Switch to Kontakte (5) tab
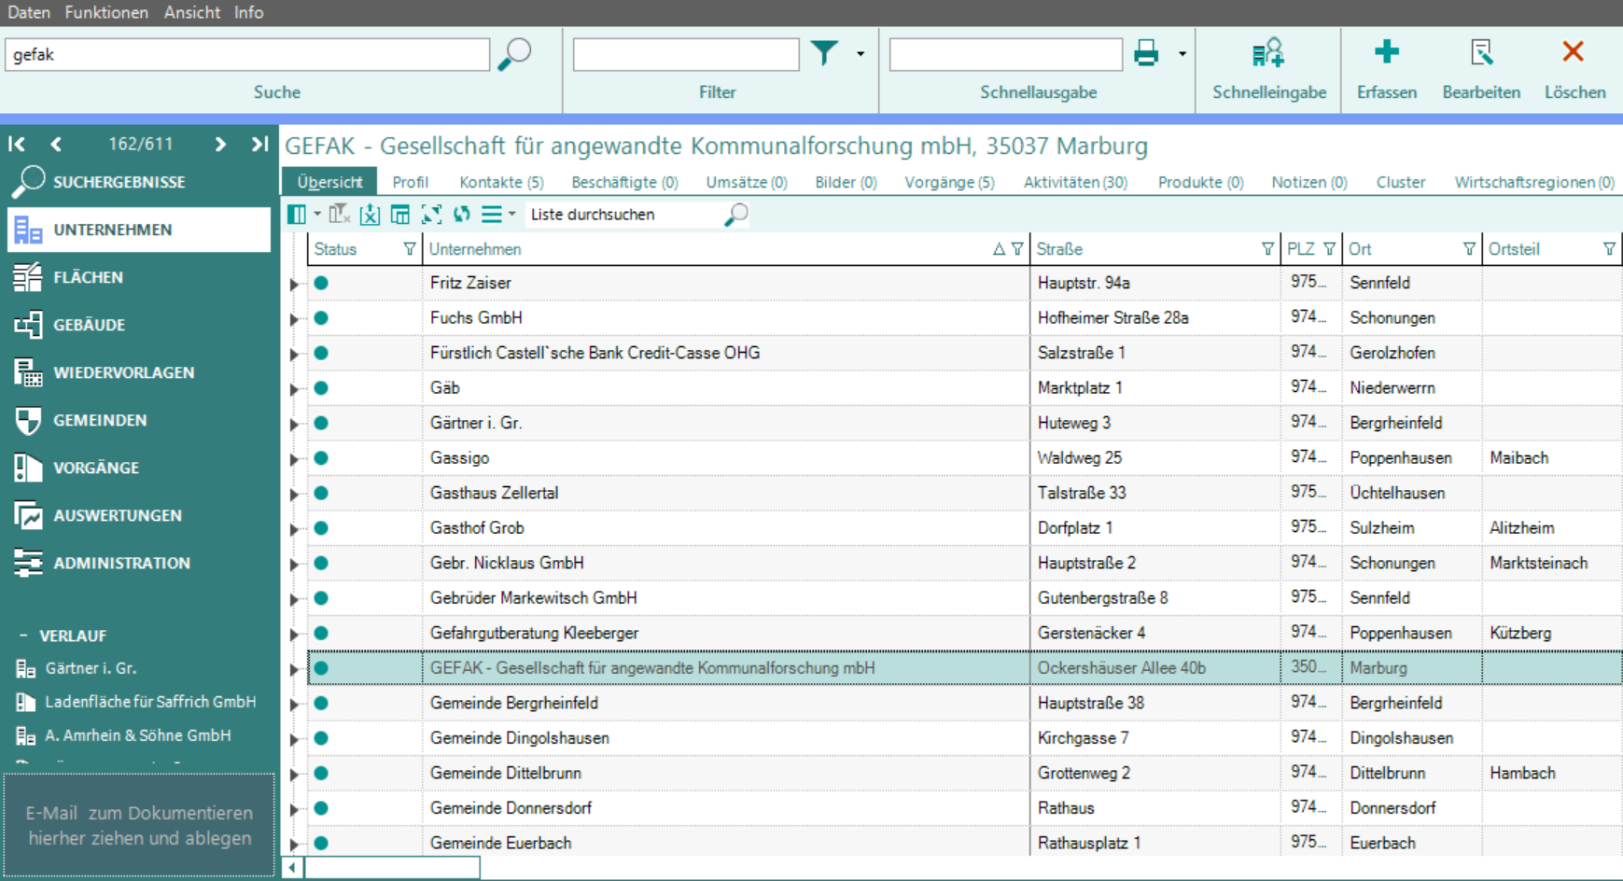This screenshot has height=881, width=1623. [x=501, y=182]
